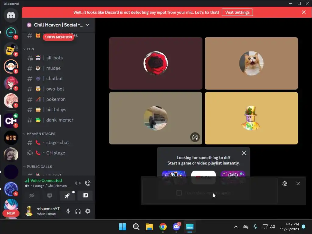Screen dimensions: 312x234
Task: Turn on camera icon in voice panel
Action: tap(32, 195)
